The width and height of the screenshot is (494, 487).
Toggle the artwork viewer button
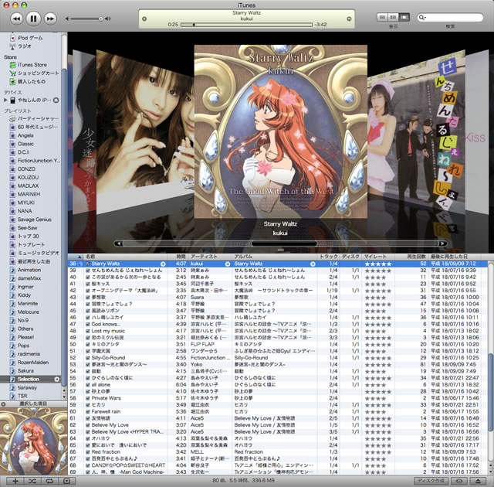click(67, 481)
